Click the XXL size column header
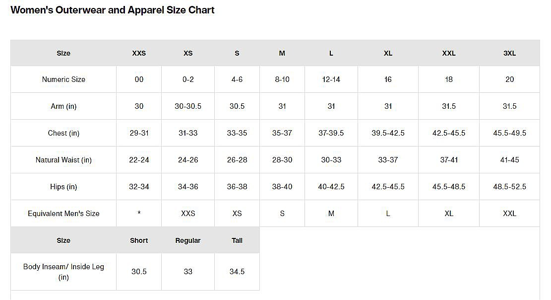 click(449, 53)
